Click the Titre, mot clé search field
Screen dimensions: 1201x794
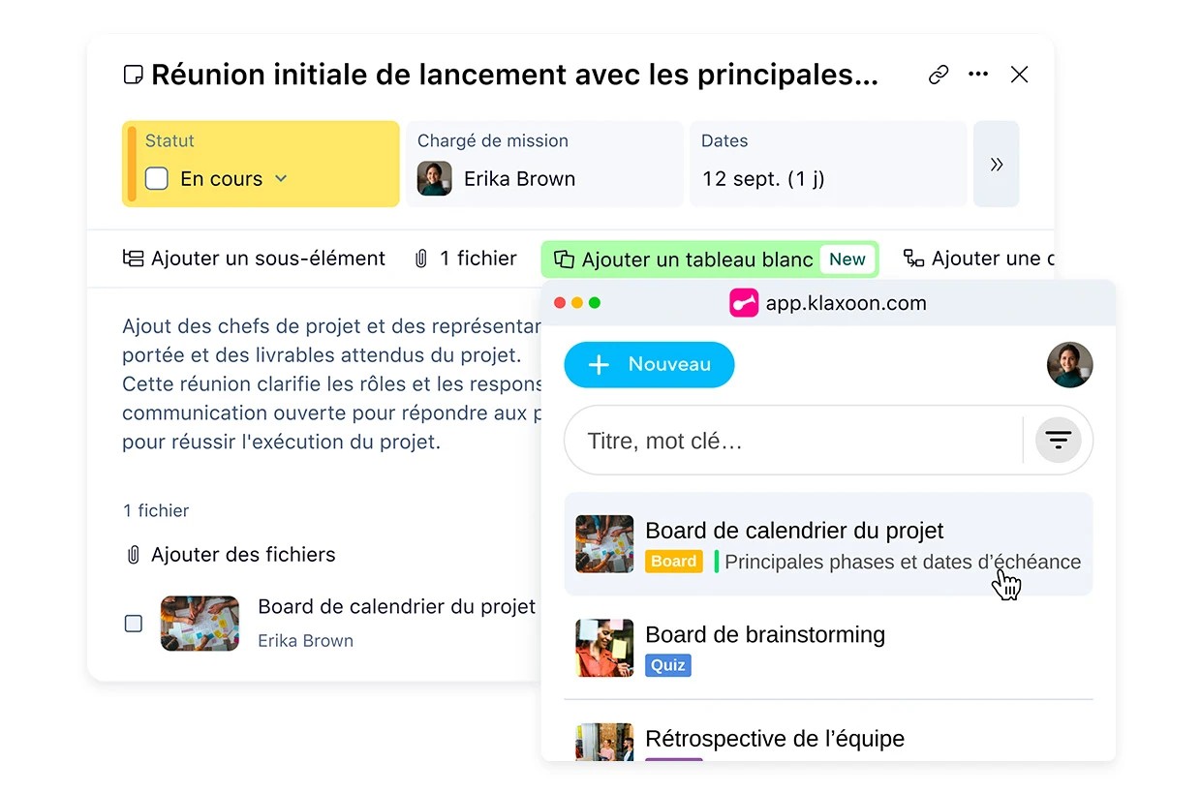[775, 440]
